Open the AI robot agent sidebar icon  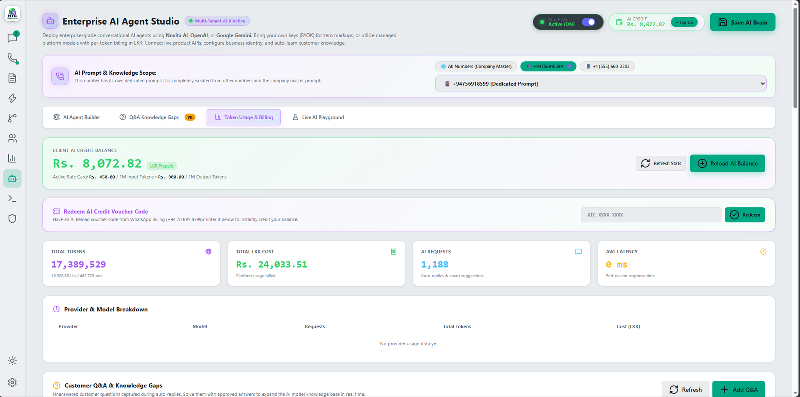click(x=12, y=178)
